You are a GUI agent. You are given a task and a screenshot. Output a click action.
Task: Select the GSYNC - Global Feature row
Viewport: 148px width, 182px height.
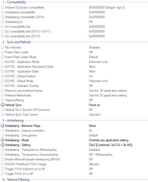click(74, 76)
